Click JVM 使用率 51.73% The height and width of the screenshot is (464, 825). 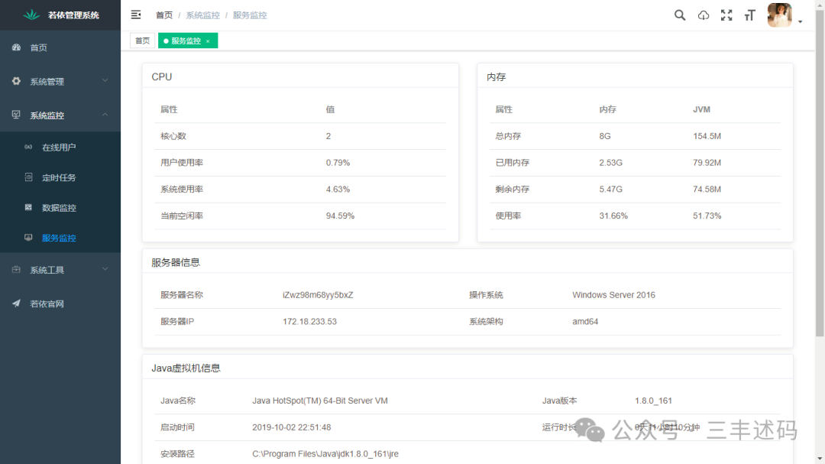point(707,216)
